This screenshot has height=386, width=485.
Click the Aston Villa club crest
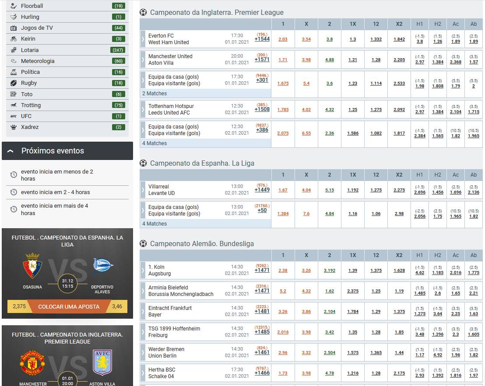click(x=102, y=362)
